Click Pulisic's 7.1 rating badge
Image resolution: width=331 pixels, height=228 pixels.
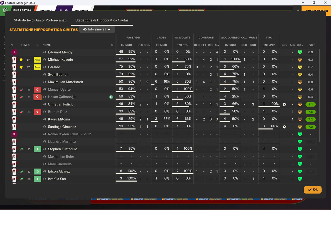pyautogui.click(x=310, y=104)
